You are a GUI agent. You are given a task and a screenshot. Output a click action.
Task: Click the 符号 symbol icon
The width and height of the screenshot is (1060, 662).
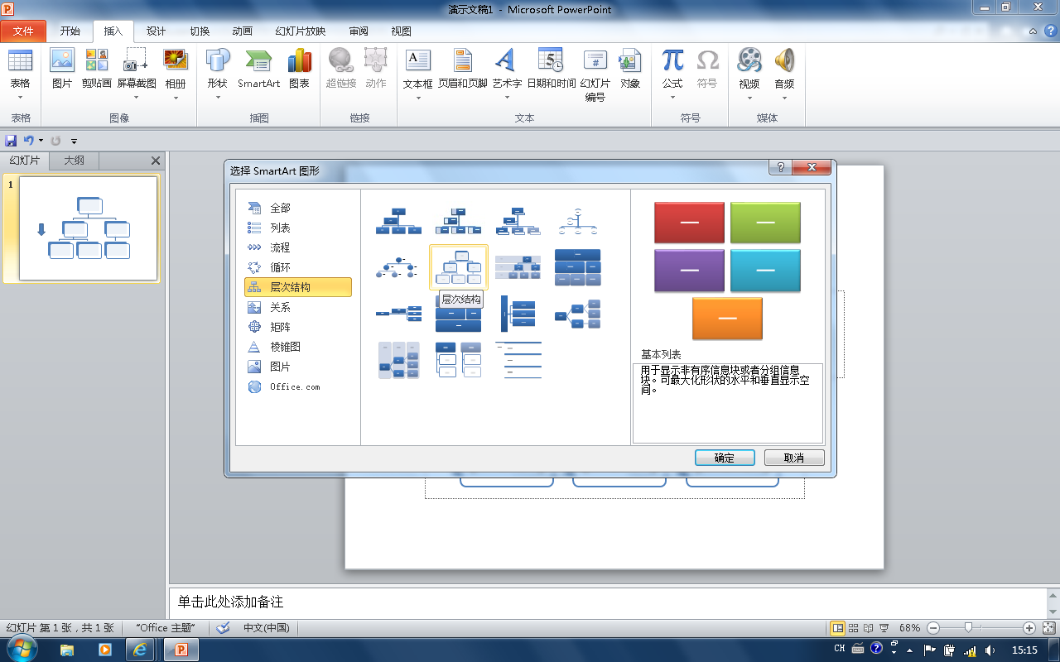(x=707, y=69)
